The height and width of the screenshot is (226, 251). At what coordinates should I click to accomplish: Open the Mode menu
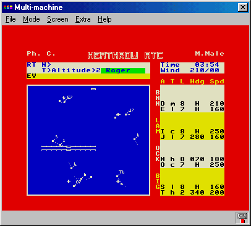(32, 19)
